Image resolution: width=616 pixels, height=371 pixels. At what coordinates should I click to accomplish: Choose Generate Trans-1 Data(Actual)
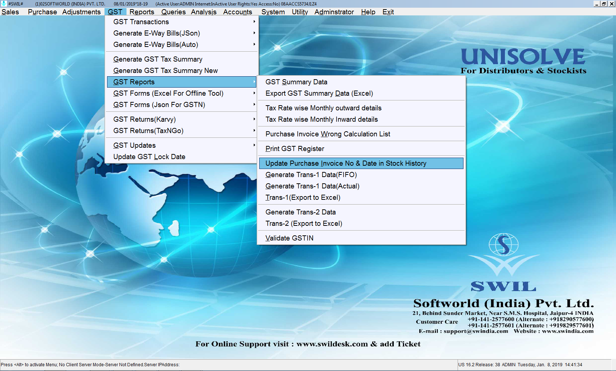(x=361, y=186)
